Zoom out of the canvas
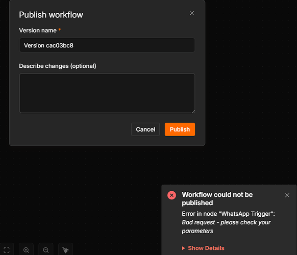This screenshot has height=255, width=297. (x=46, y=250)
